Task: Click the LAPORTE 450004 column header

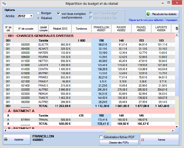Action: [x=161, y=29]
